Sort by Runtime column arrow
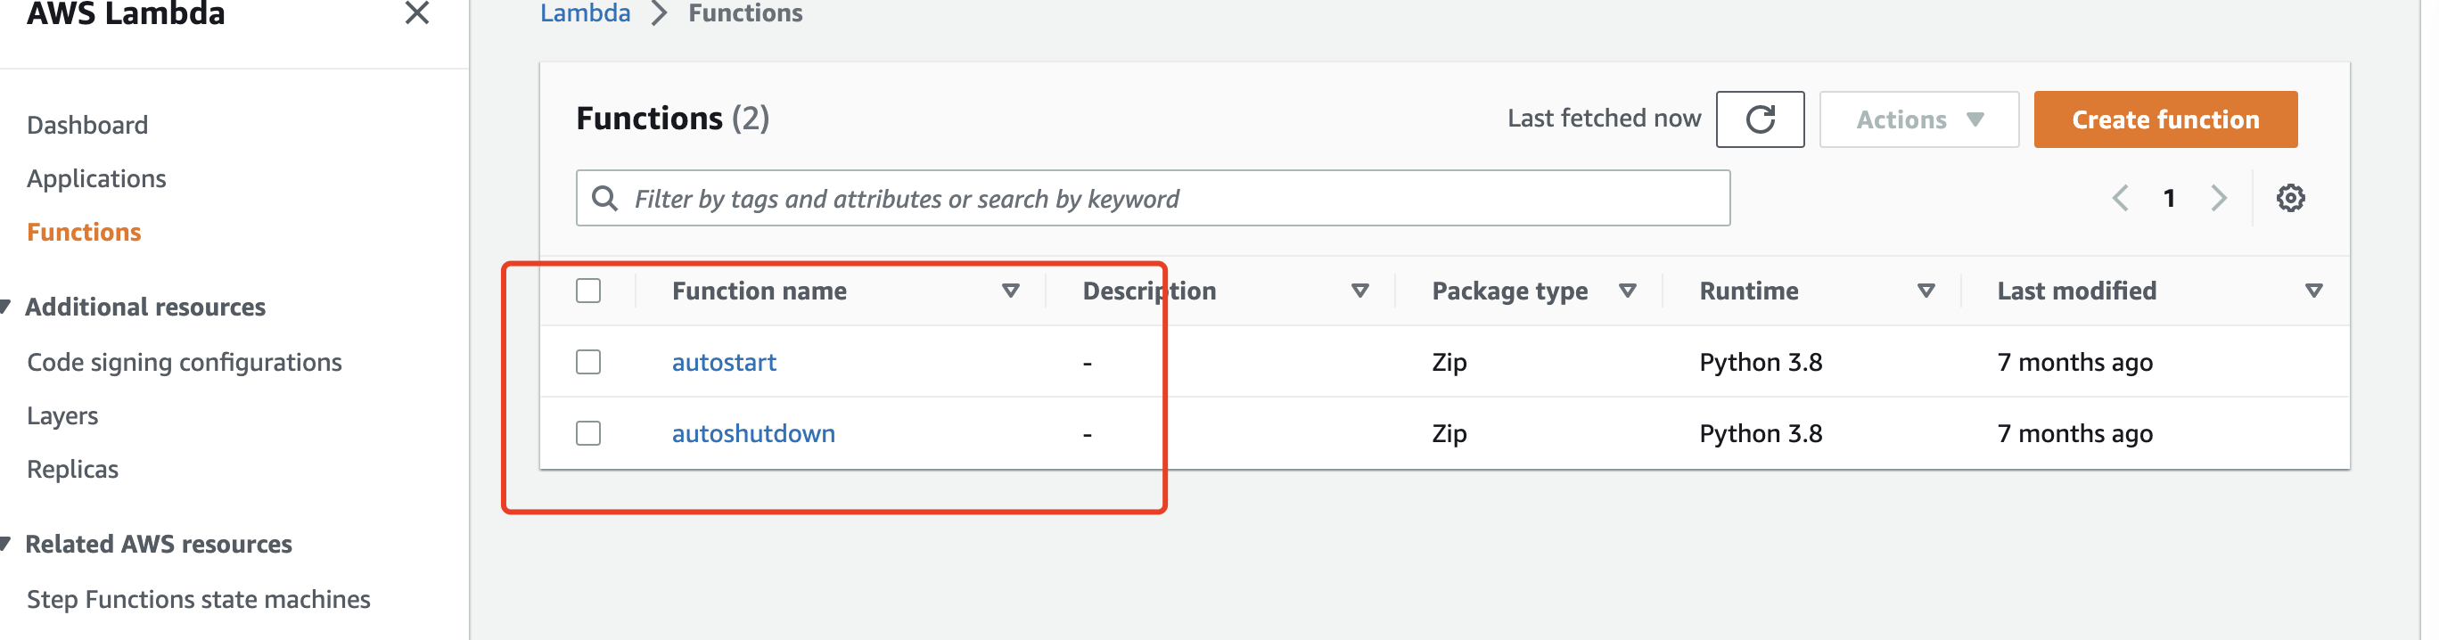 pyautogui.click(x=1925, y=291)
